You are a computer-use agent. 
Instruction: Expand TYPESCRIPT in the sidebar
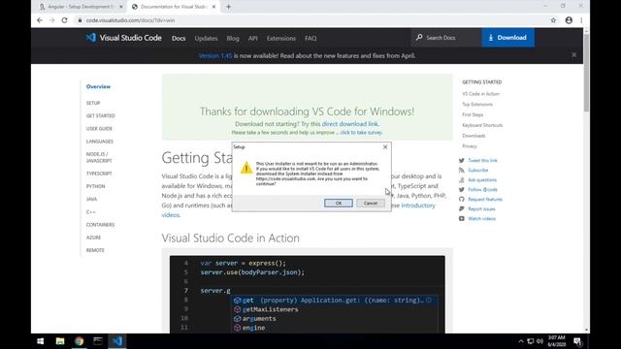(x=99, y=174)
